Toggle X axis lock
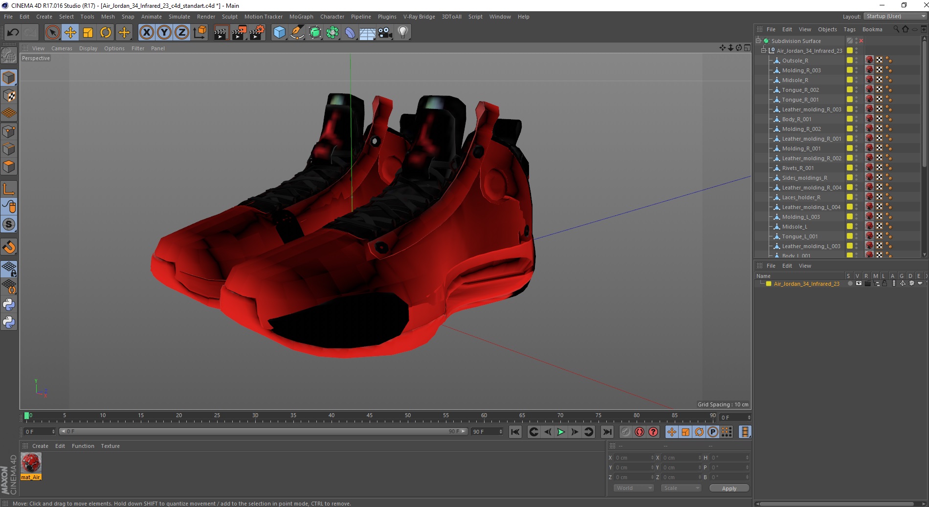The height and width of the screenshot is (507, 929). (146, 33)
